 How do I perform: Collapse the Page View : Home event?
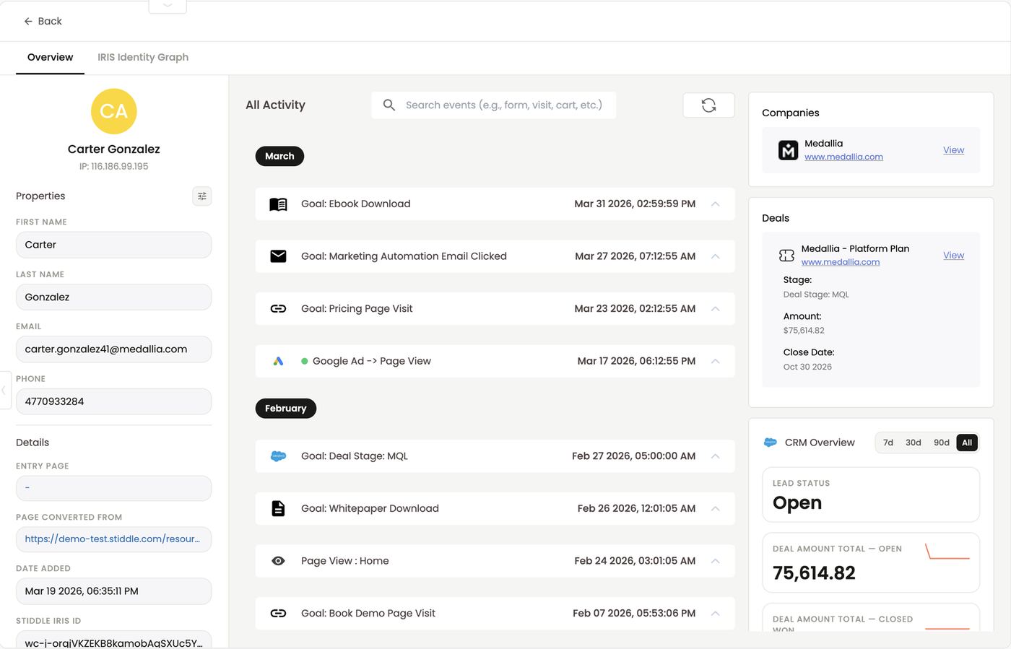coord(715,561)
